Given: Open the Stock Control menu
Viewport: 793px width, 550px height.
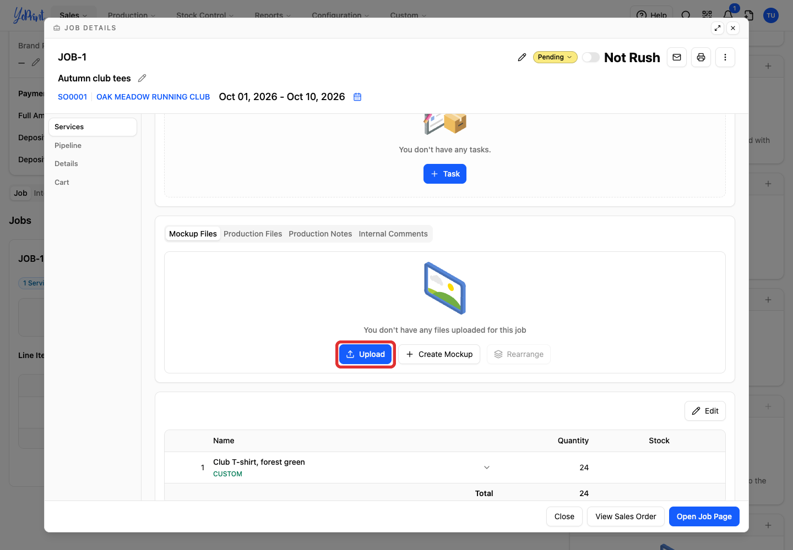Looking at the screenshot, I should click(x=205, y=15).
